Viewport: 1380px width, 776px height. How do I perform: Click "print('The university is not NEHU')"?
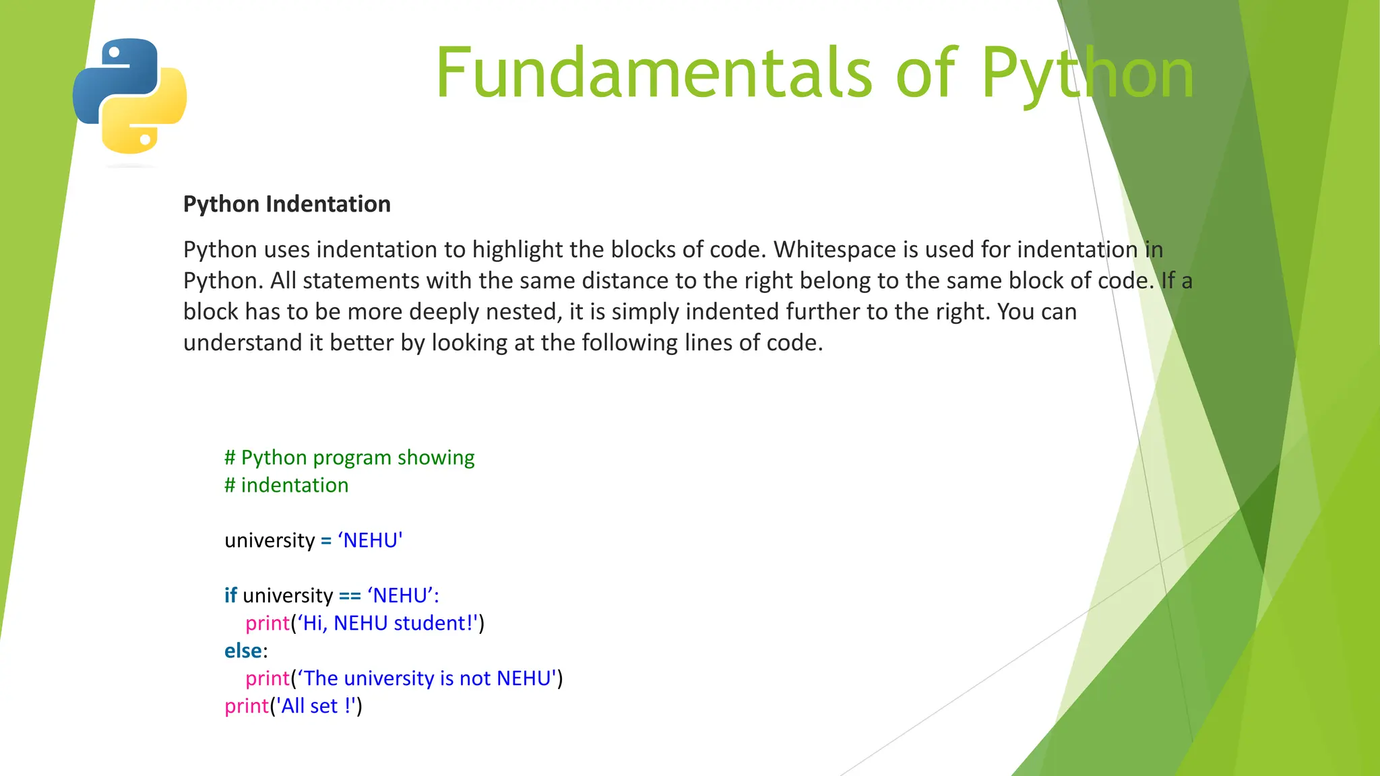coord(404,678)
